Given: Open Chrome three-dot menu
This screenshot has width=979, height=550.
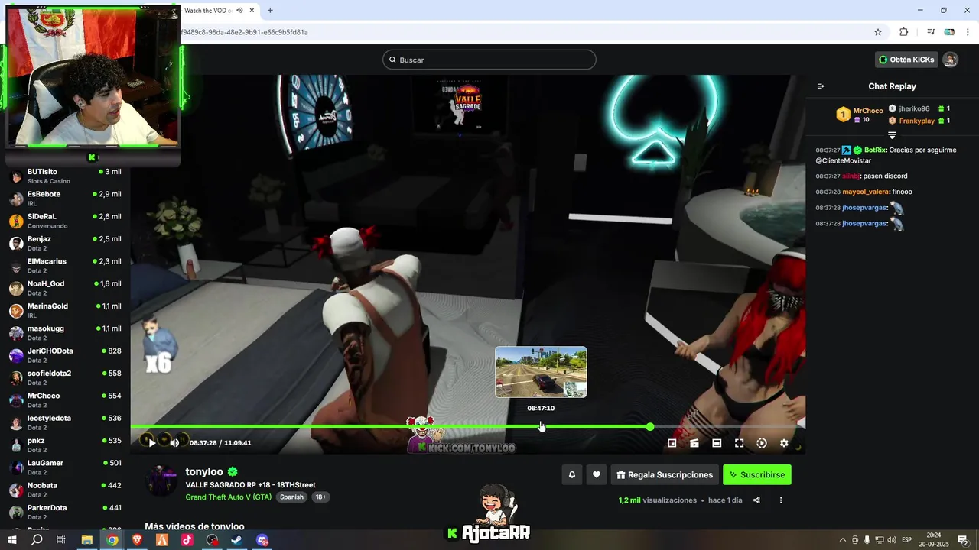Looking at the screenshot, I should tap(968, 32).
